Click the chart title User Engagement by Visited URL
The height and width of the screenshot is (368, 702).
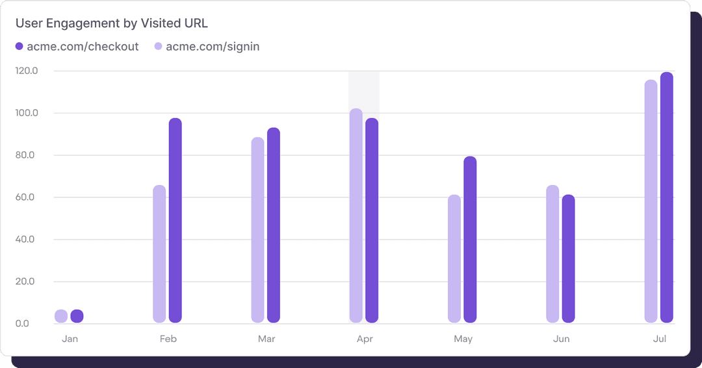[x=112, y=23]
